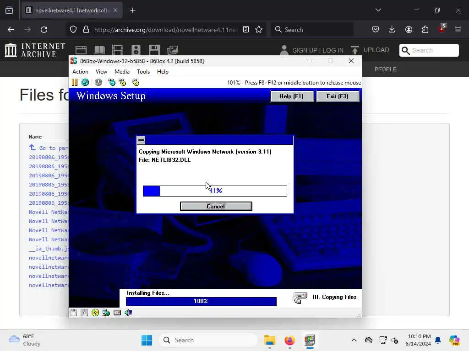Switch to Firefox on the taskbar
The height and width of the screenshot is (351, 469).
(x=289, y=340)
